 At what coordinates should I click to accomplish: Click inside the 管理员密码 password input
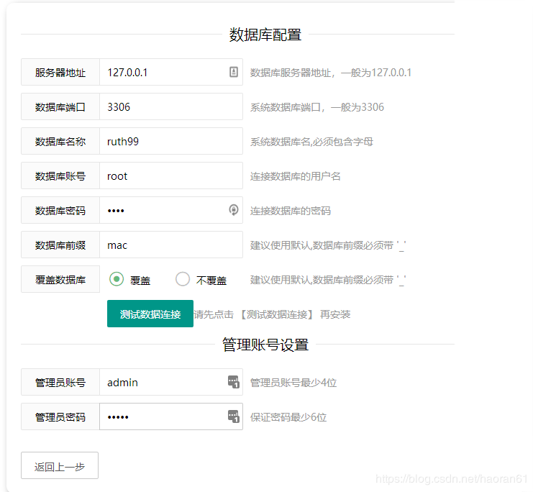click(x=162, y=416)
